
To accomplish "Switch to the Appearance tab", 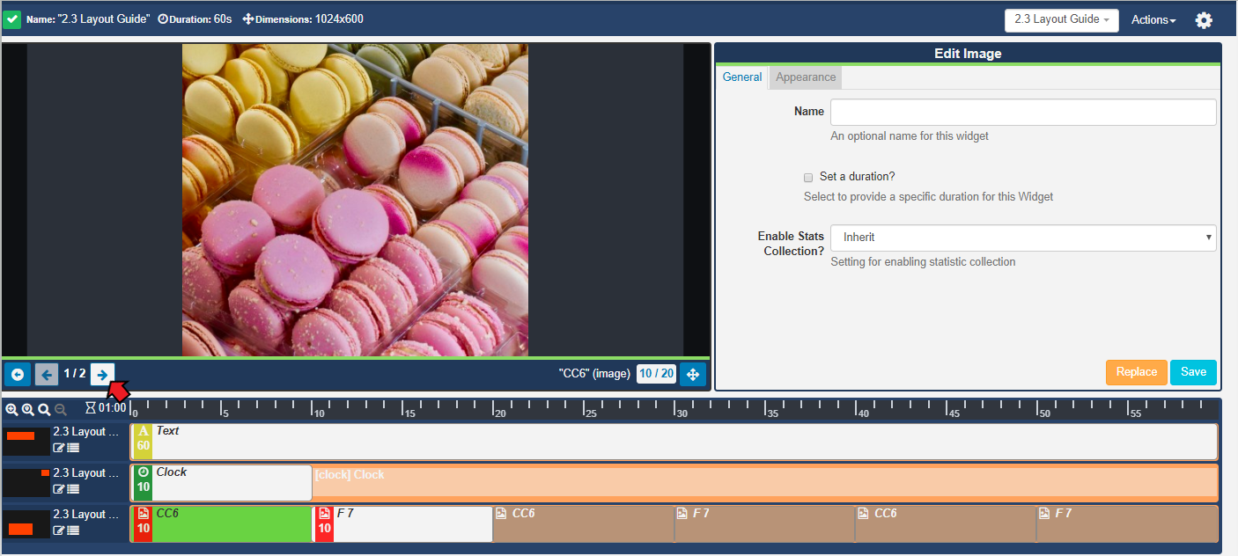I will 805,77.
